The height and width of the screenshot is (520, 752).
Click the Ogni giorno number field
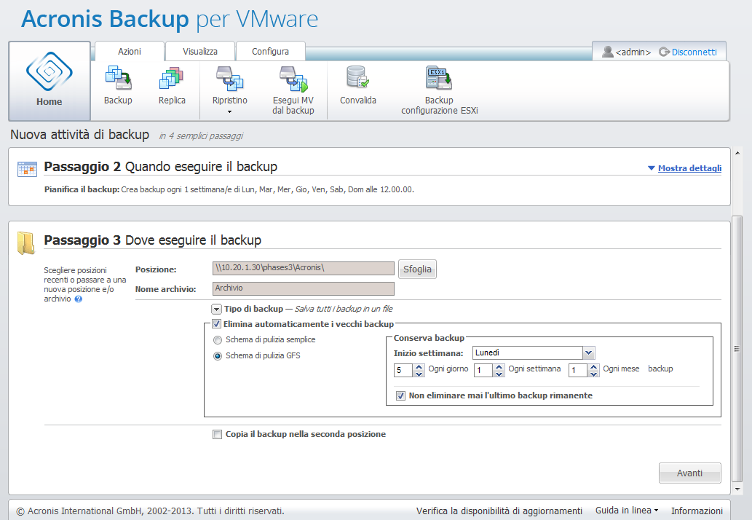[403, 370]
